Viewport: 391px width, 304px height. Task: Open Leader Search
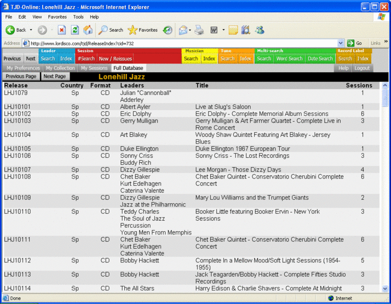[x=48, y=59]
